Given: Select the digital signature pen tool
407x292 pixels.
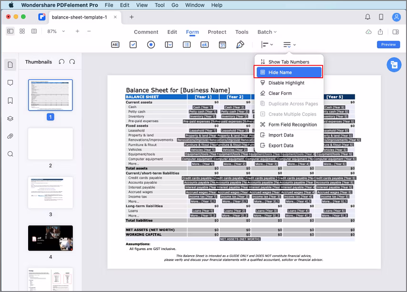Looking at the screenshot, I should (240, 44).
